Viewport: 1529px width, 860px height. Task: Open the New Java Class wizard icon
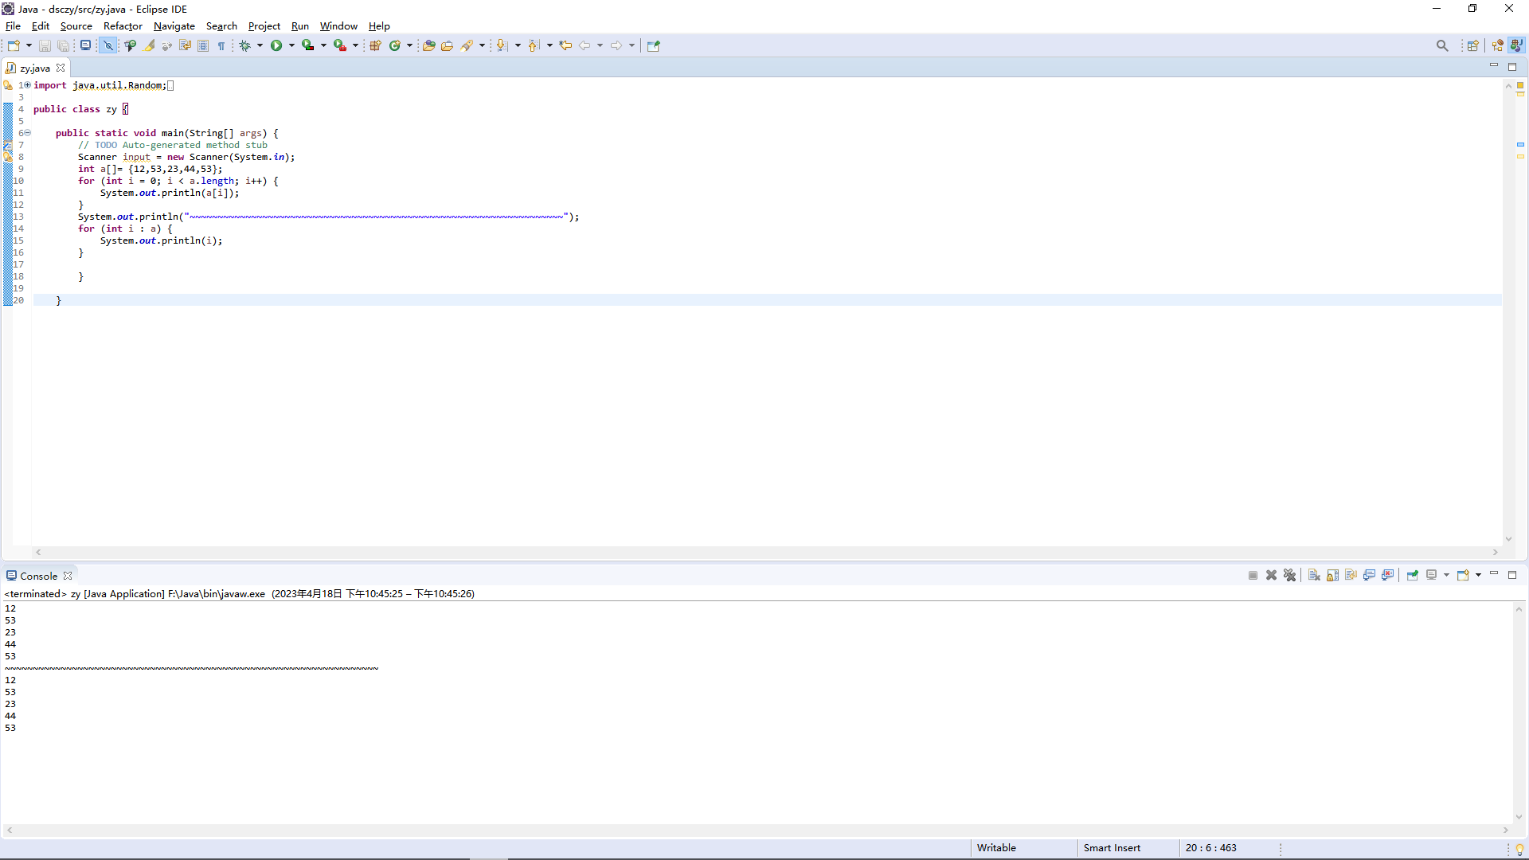click(394, 45)
